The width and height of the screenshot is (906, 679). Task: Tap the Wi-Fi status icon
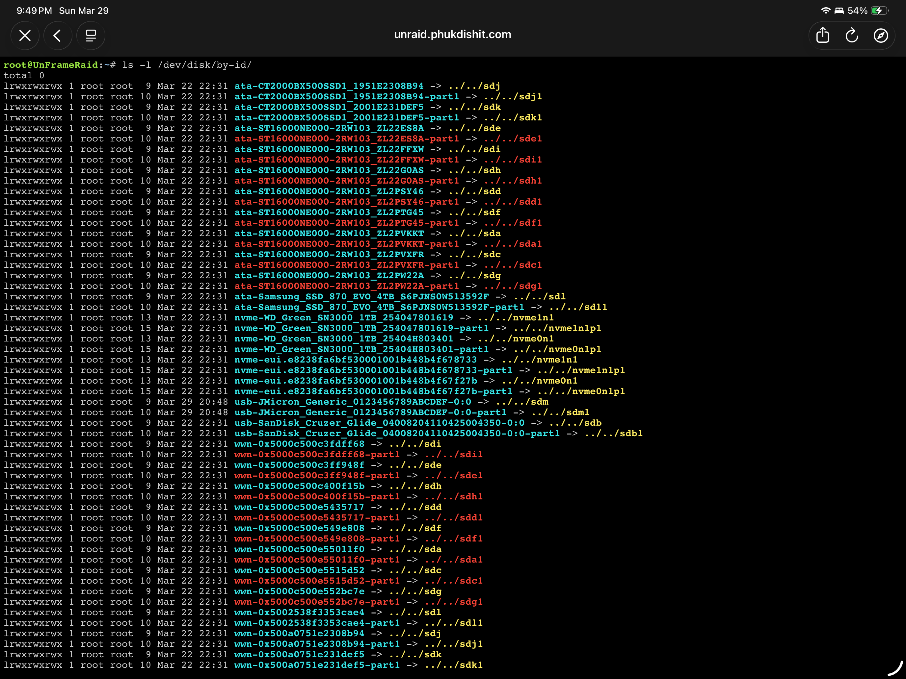tap(826, 11)
